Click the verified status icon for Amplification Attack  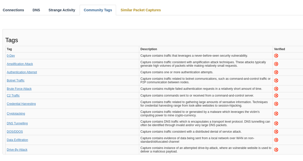tap(276, 64)
